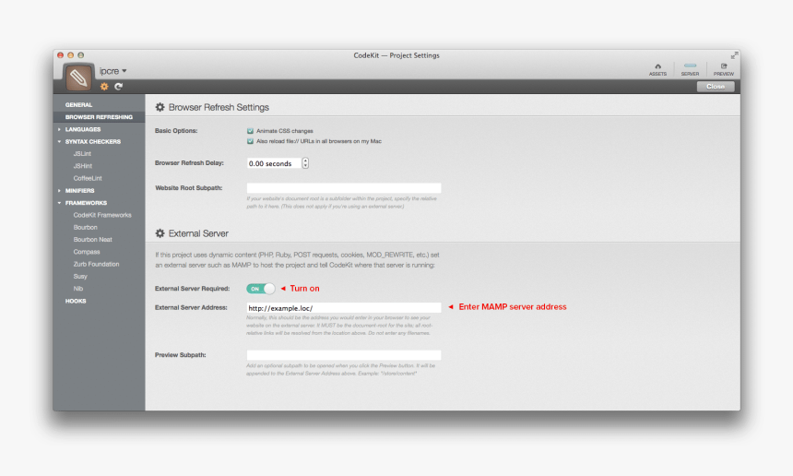
Task: Select the Nib framework
Action: (x=77, y=289)
